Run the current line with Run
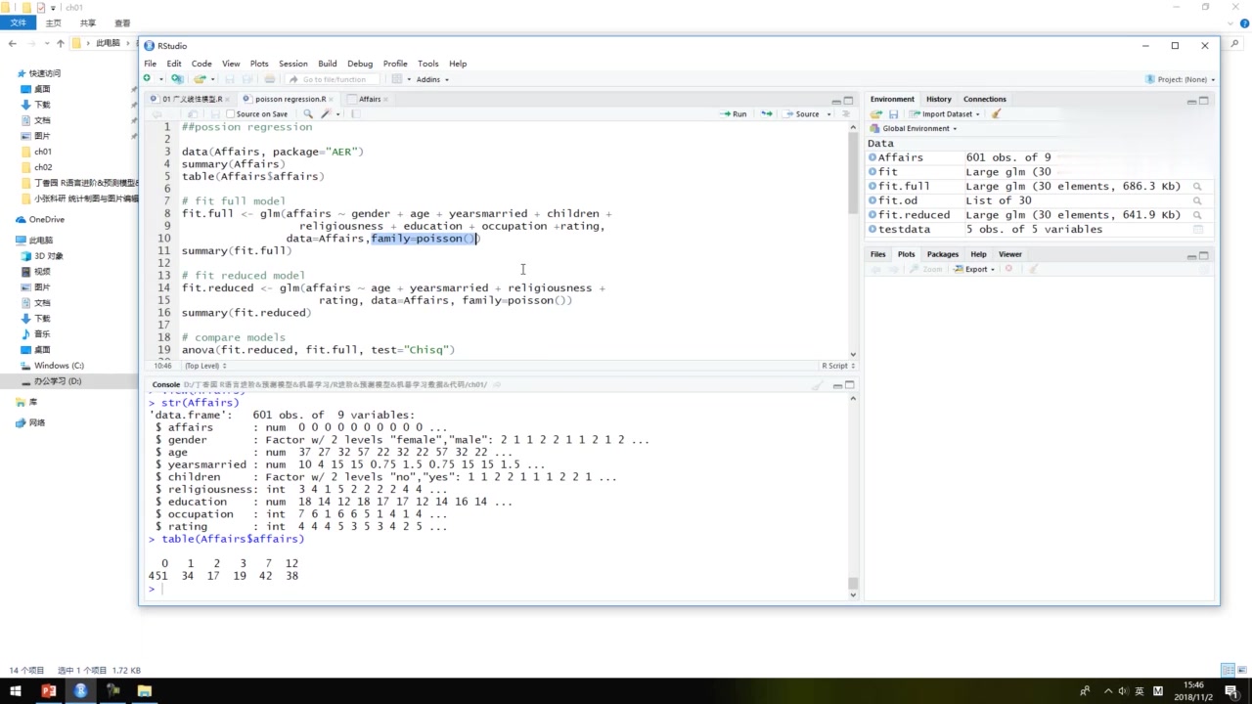Screen dimensions: 1252x704 point(734,114)
